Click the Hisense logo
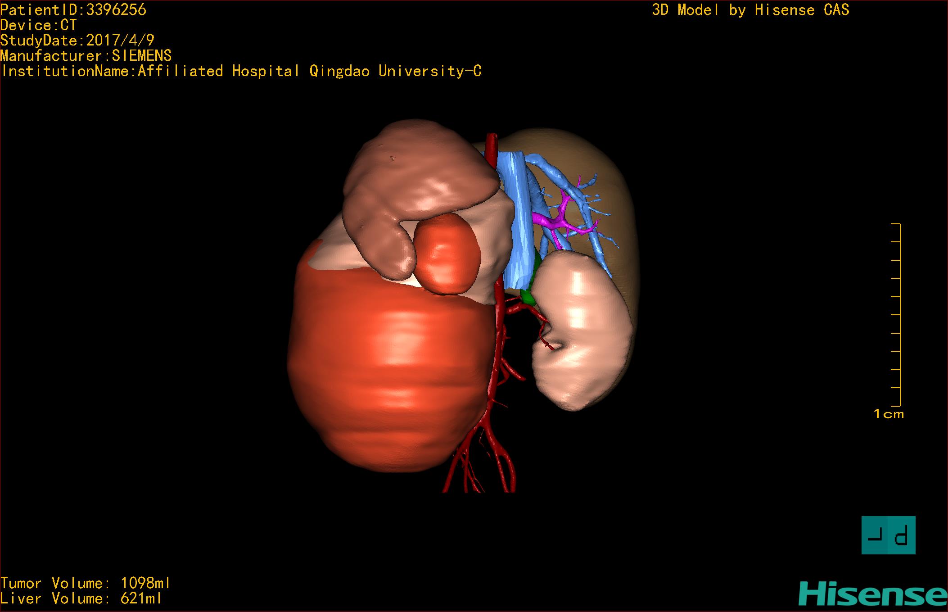The height and width of the screenshot is (612, 948). tap(873, 594)
